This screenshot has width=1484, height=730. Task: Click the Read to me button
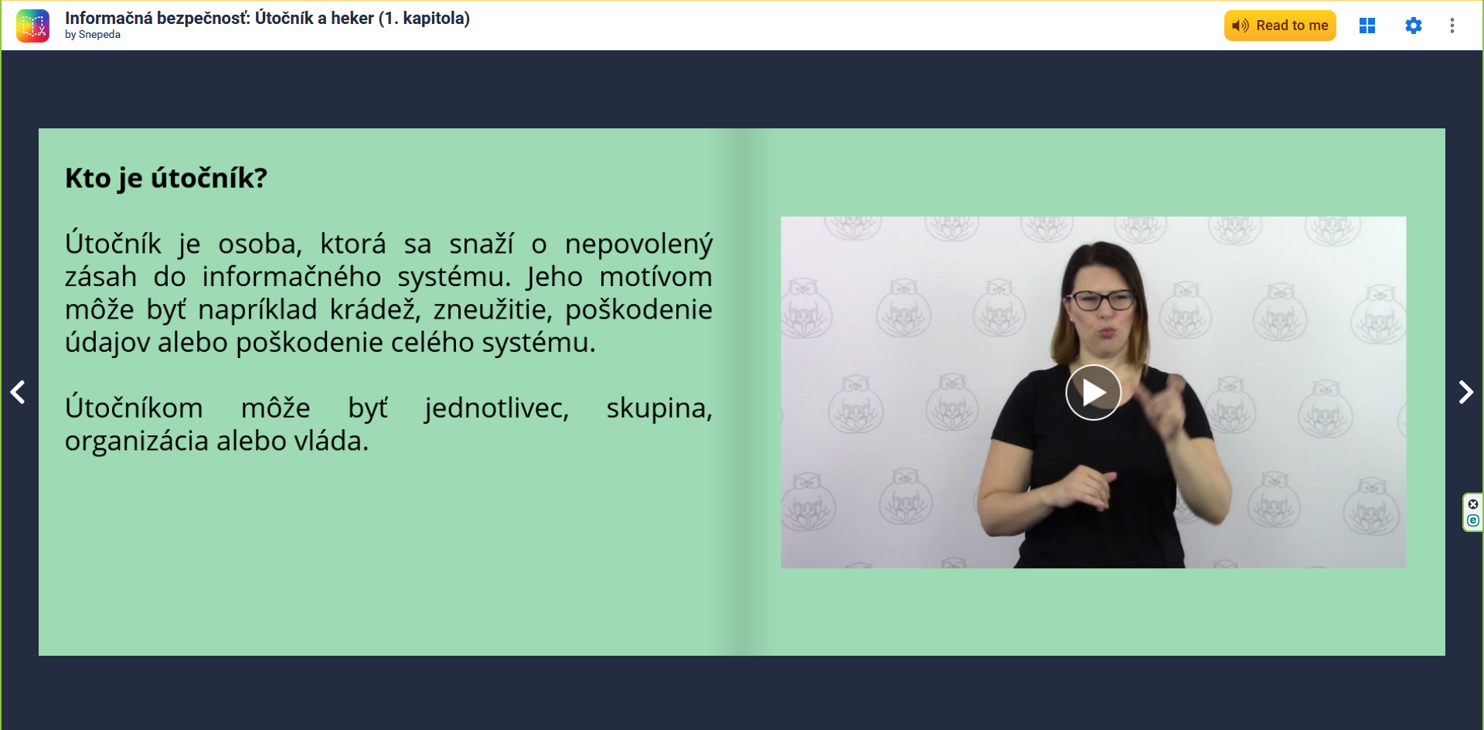1280,26
